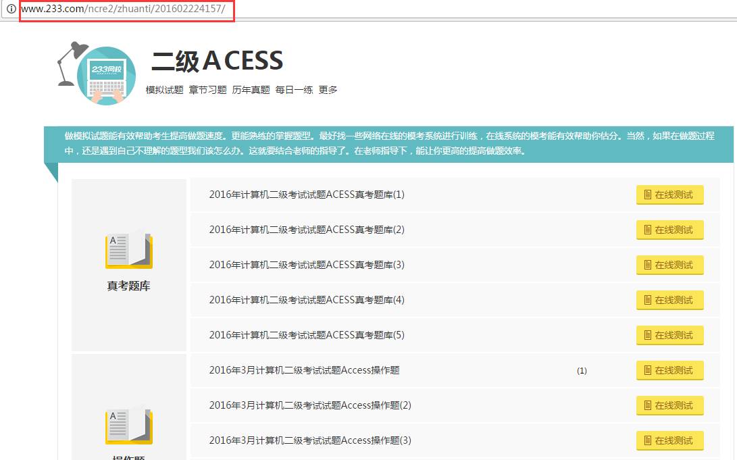Screen dimensions: 737x460
Task: Start 在线测试 for Access操作题(2)
Action: (670, 405)
